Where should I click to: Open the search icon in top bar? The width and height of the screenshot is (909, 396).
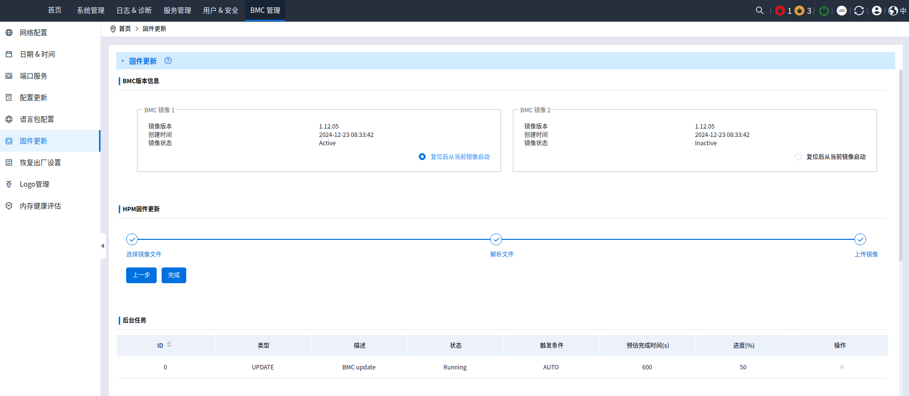coord(759,10)
